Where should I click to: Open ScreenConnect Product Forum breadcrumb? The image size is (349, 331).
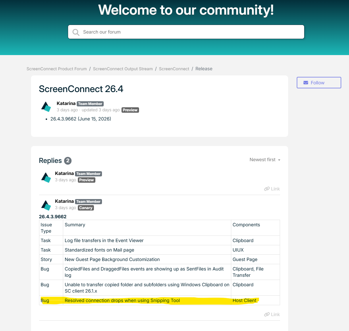57,69
